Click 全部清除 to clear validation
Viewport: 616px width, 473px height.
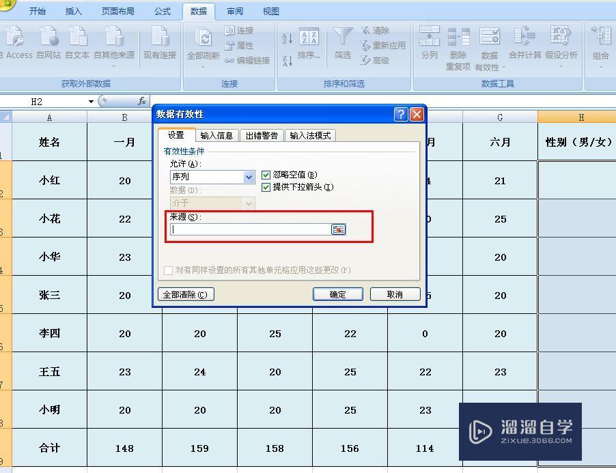click(x=185, y=294)
